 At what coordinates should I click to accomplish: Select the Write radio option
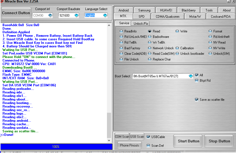tap(181, 31)
